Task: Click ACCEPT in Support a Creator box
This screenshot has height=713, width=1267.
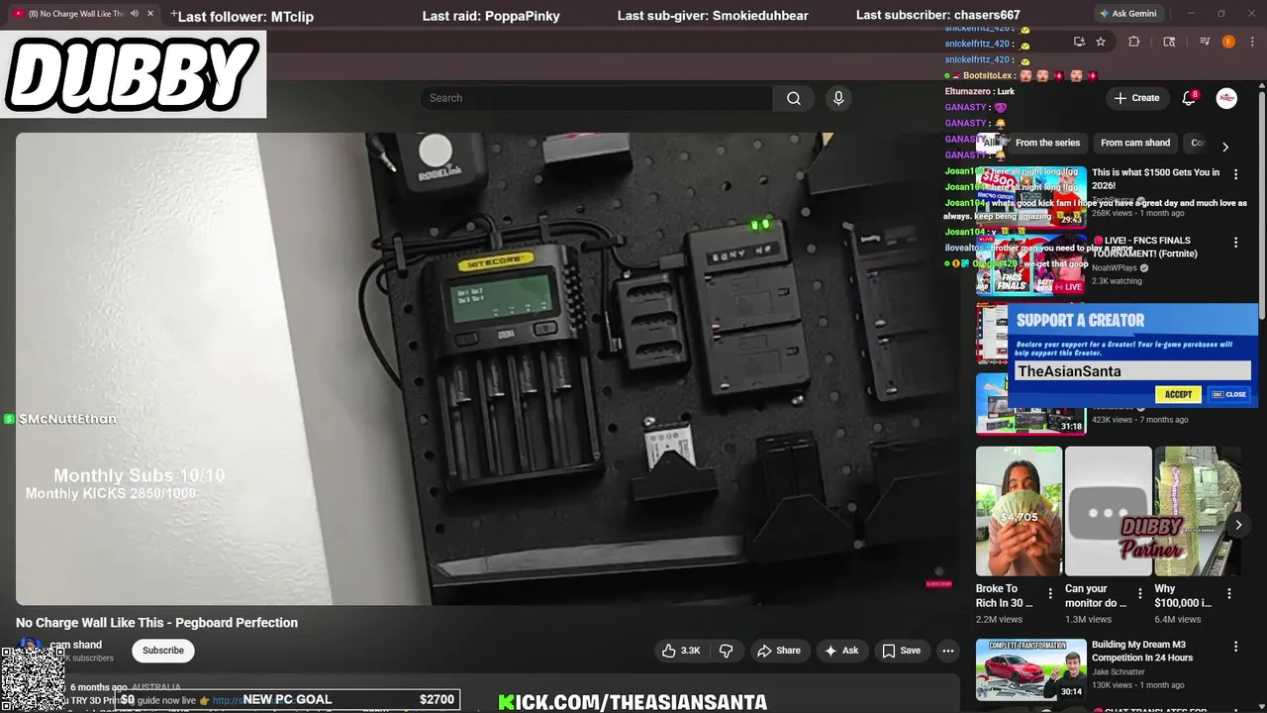Action: pyautogui.click(x=1178, y=394)
